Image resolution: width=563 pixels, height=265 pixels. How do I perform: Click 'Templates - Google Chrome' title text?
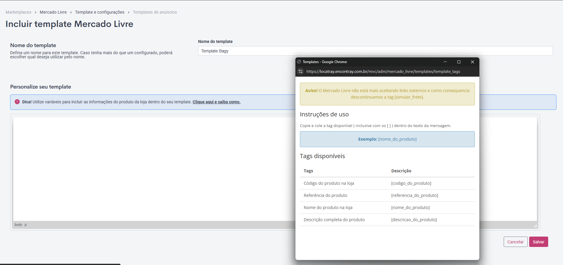pos(325,62)
